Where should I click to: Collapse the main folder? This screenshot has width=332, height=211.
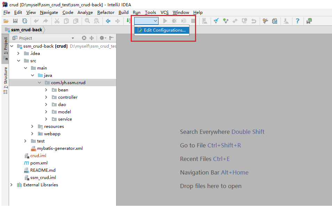point(26,68)
